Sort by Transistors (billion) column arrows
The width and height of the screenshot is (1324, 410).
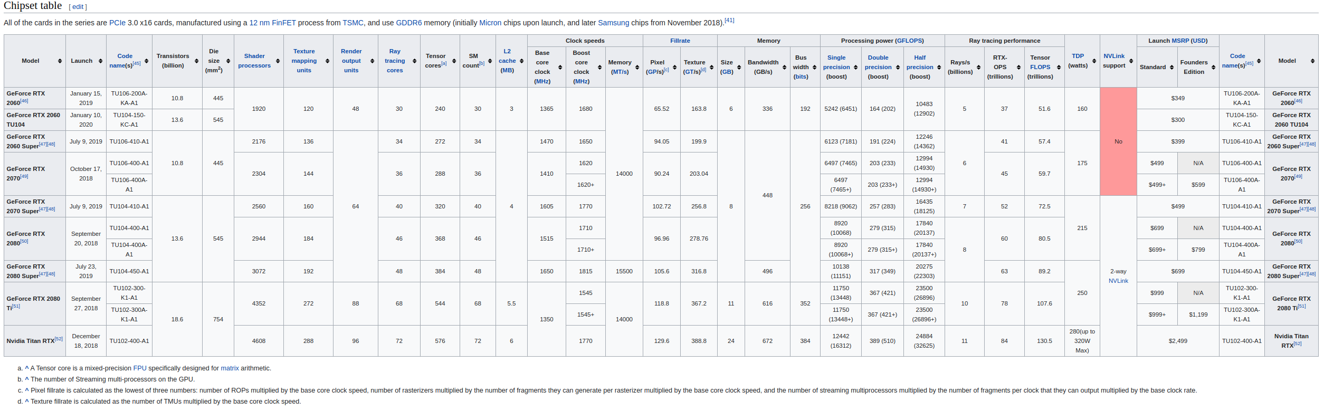pos(196,61)
